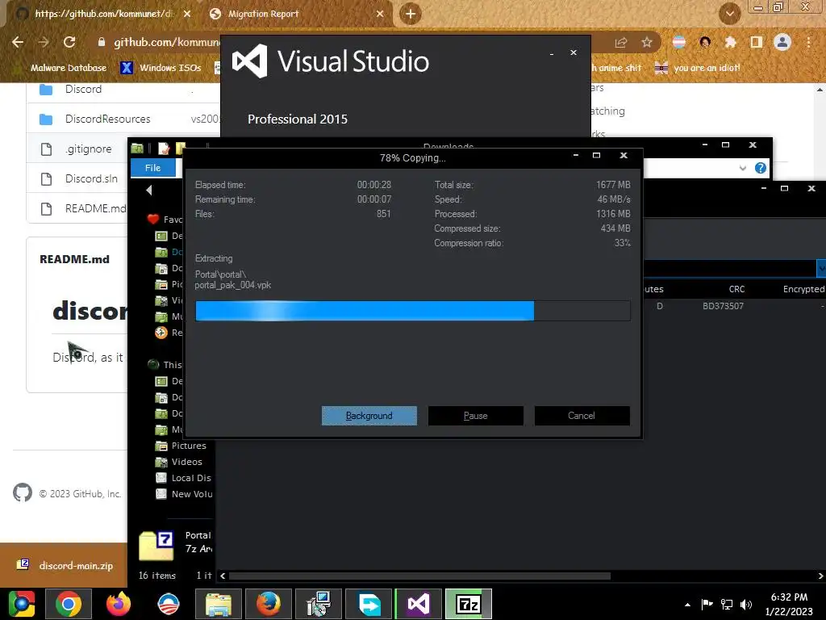Open File Explorer from the taskbar

(219, 604)
